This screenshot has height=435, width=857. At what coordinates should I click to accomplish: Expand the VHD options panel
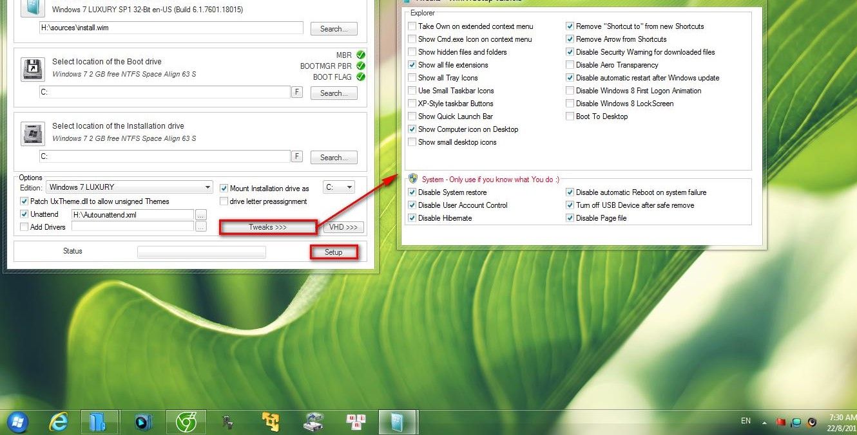coord(343,227)
